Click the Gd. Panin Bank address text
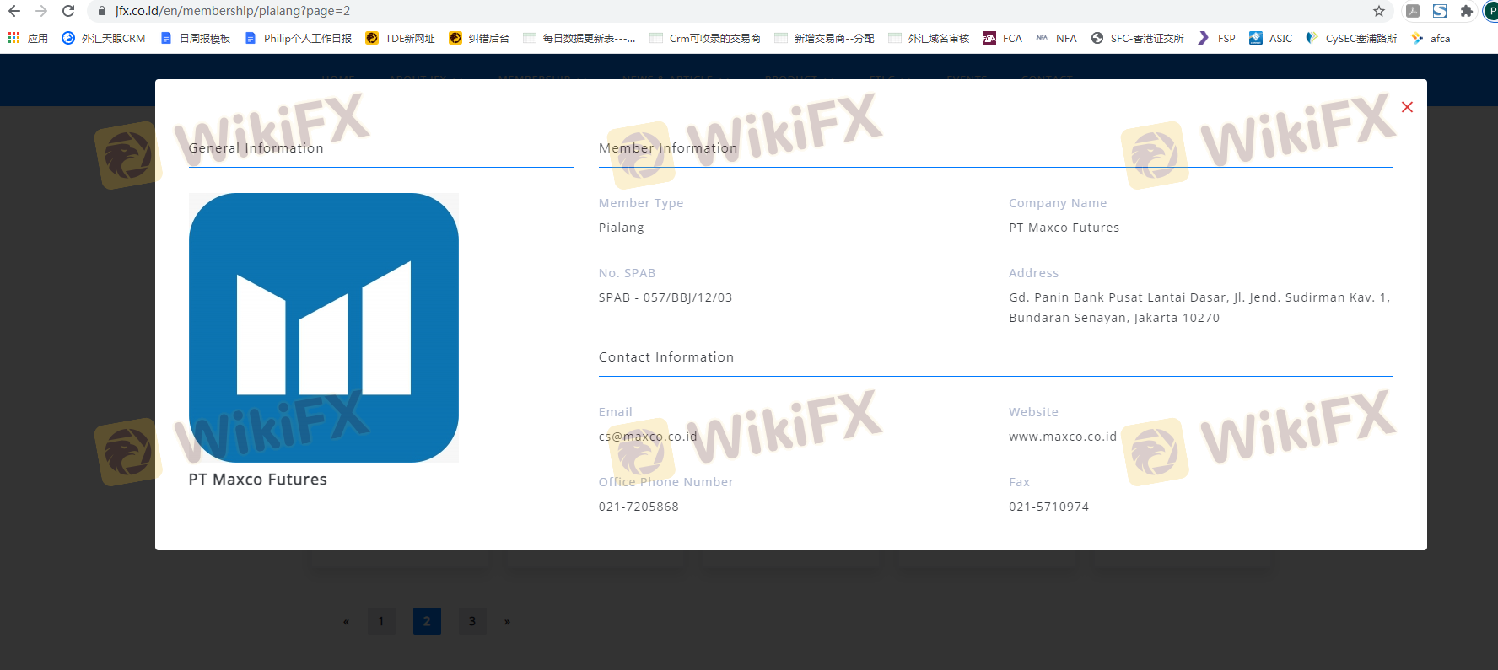The width and height of the screenshot is (1498, 670). click(1199, 308)
